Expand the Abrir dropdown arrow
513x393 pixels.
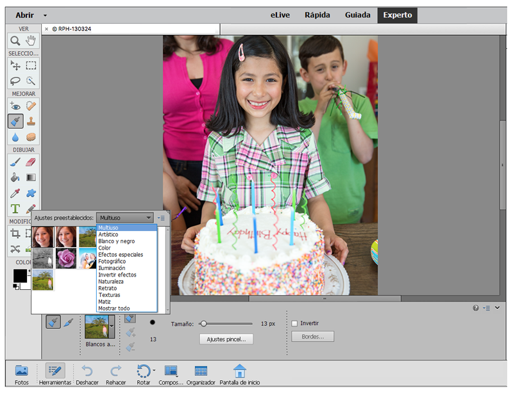45,15
